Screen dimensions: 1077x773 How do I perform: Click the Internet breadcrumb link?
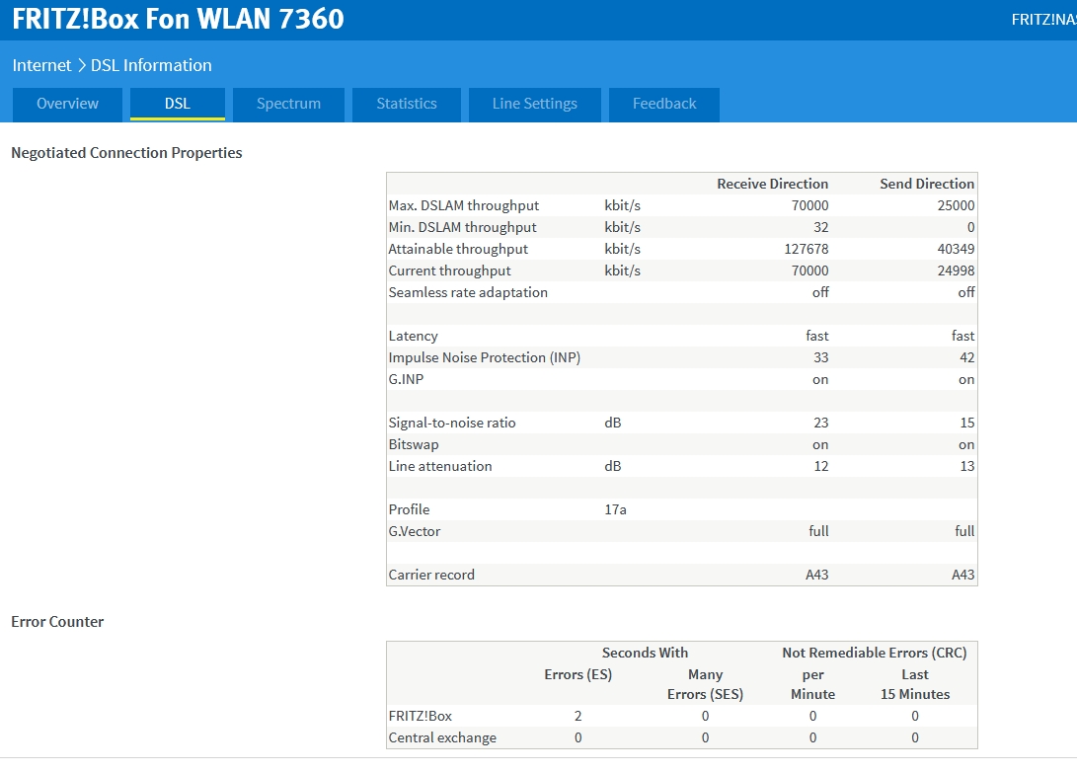coord(41,65)
